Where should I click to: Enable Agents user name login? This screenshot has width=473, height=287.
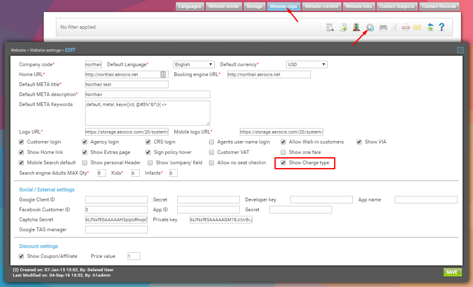[x=211, y=142]
